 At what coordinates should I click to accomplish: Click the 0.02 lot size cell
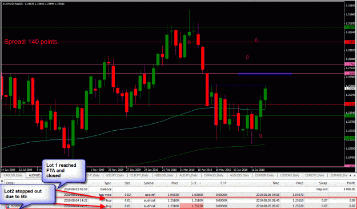coord(127,195)
